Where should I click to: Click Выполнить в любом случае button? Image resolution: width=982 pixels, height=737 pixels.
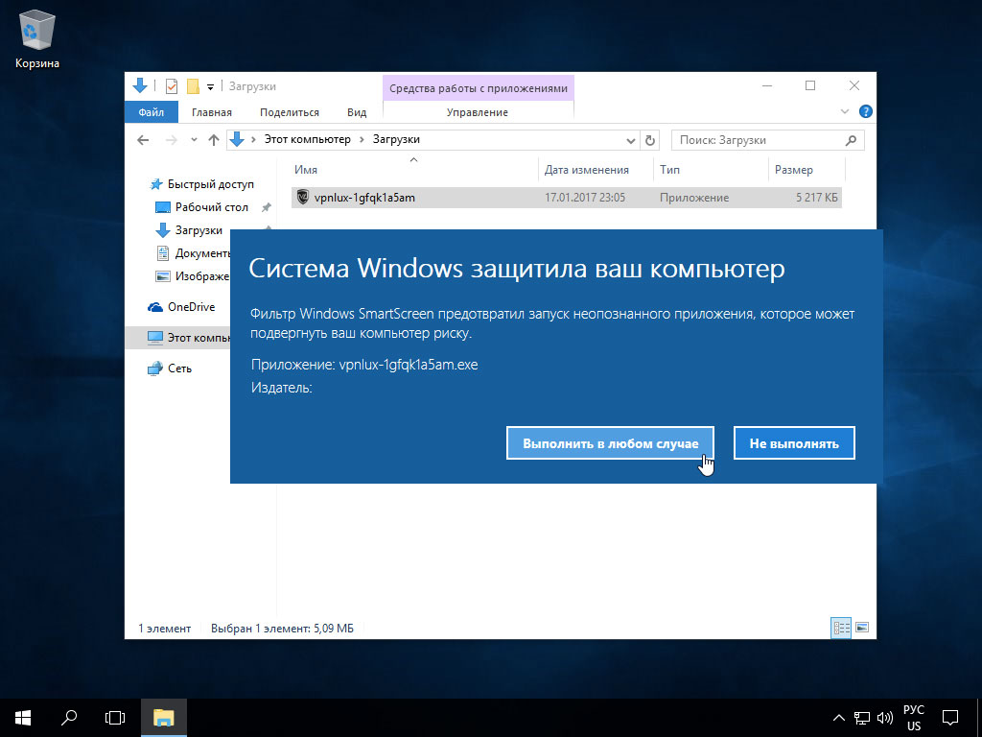click(x=610, y=443)
